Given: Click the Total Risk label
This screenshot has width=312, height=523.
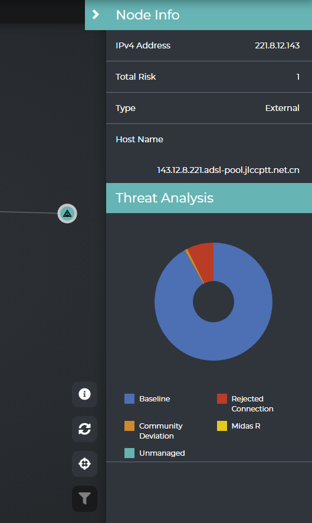Looking at the screenshot, I should tap(136, 77).
